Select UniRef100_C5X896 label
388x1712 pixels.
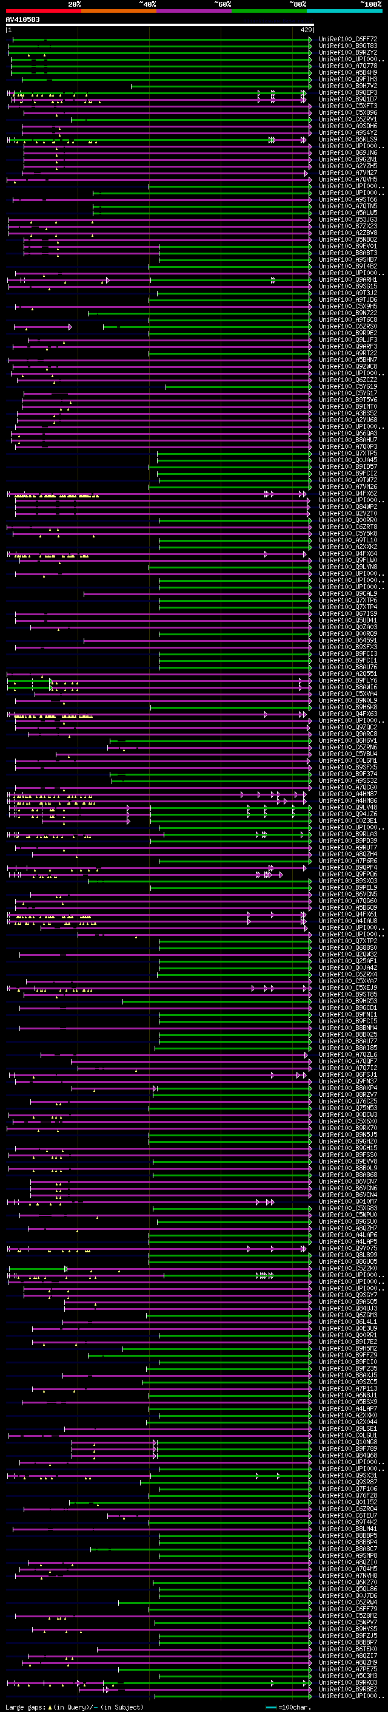(x=347, y=112)
